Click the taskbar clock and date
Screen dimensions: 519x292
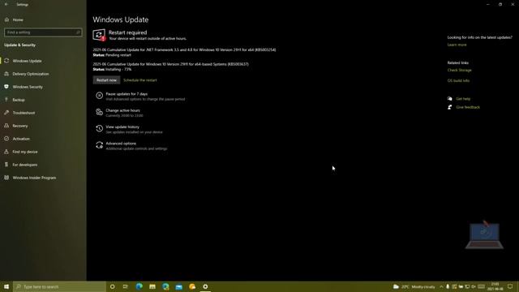(495, 286)
